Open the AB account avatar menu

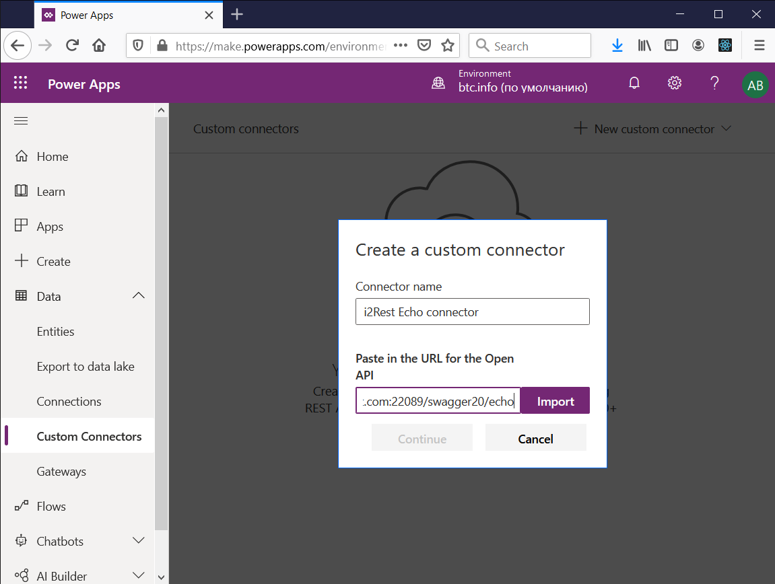point(755,85)
